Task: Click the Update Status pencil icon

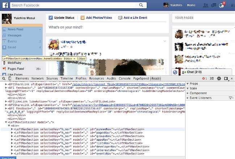Action: 51,18
